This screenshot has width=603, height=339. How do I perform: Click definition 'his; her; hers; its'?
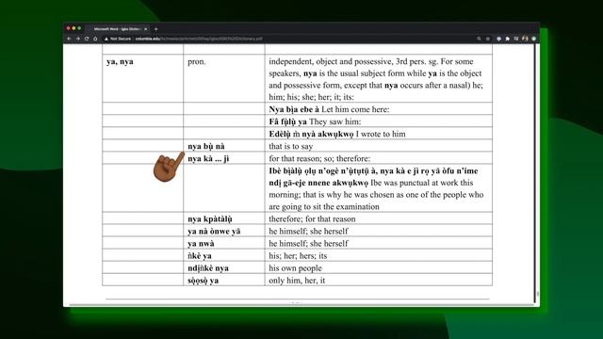pos(298,255)
